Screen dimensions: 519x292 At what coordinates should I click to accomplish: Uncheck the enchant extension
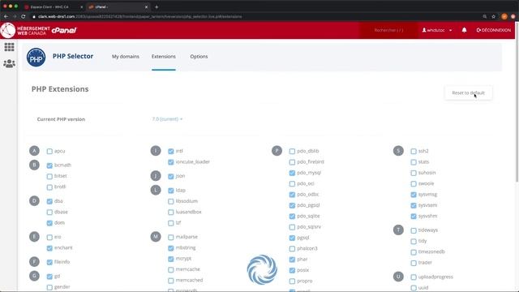click(49, 248)
